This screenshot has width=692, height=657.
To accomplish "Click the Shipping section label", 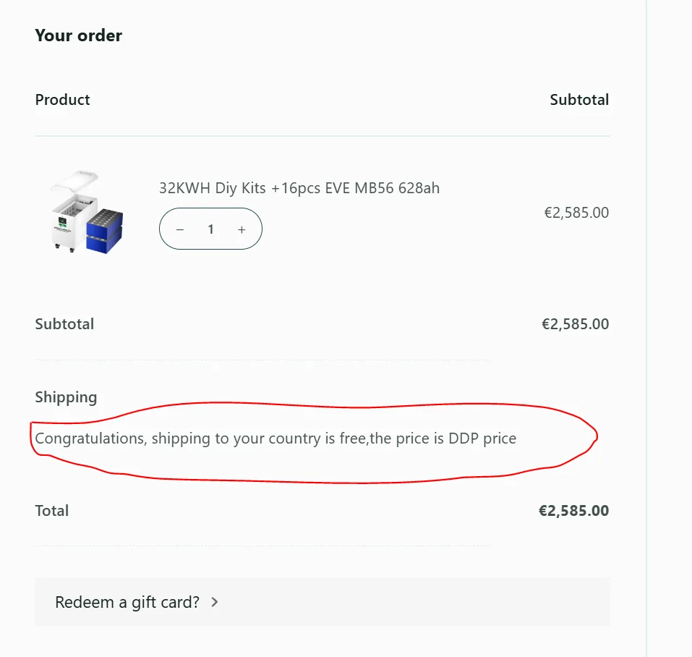I will pos(66,397).
